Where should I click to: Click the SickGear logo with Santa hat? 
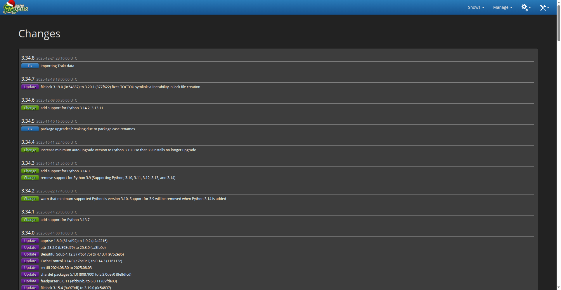[15, 8]
